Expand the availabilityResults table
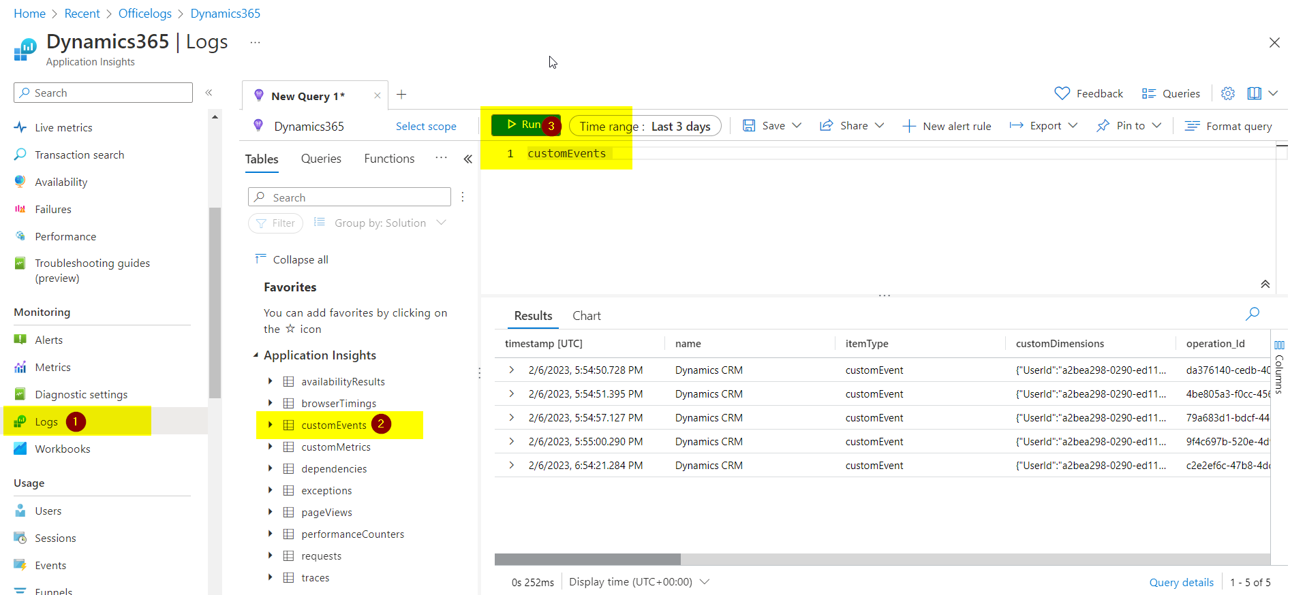Image resolution: width=1305 pixels, height=595 pixels. pyautogui.click(x=271, y=381)
